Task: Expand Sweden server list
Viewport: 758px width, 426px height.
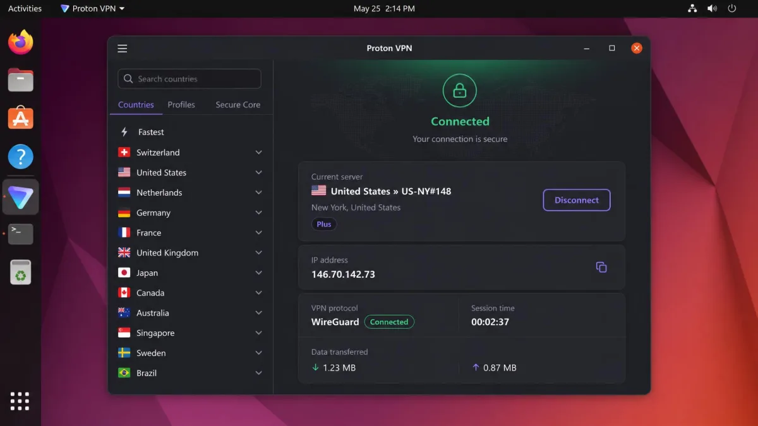Action: point(258,353)
